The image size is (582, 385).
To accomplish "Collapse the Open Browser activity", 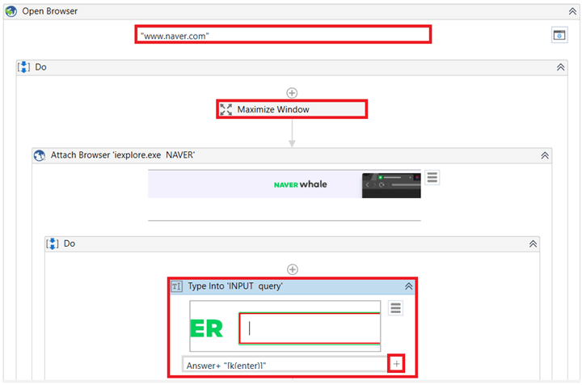I will tap(573, 11).
